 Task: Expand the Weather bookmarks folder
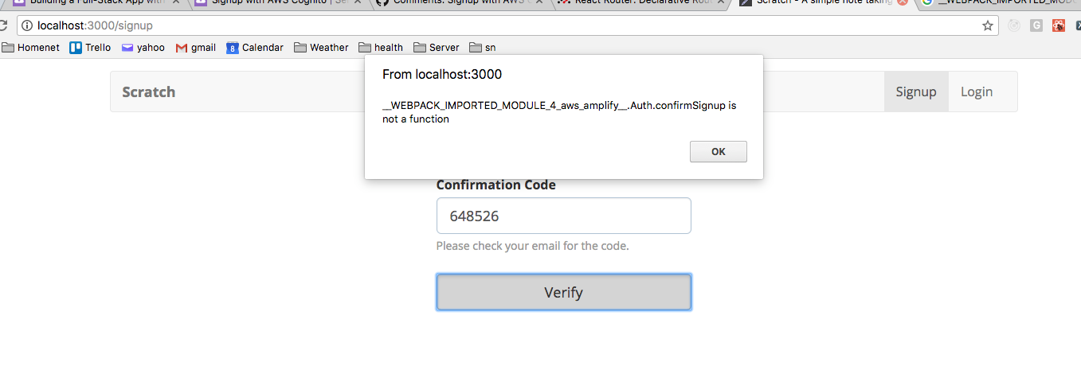322,47
